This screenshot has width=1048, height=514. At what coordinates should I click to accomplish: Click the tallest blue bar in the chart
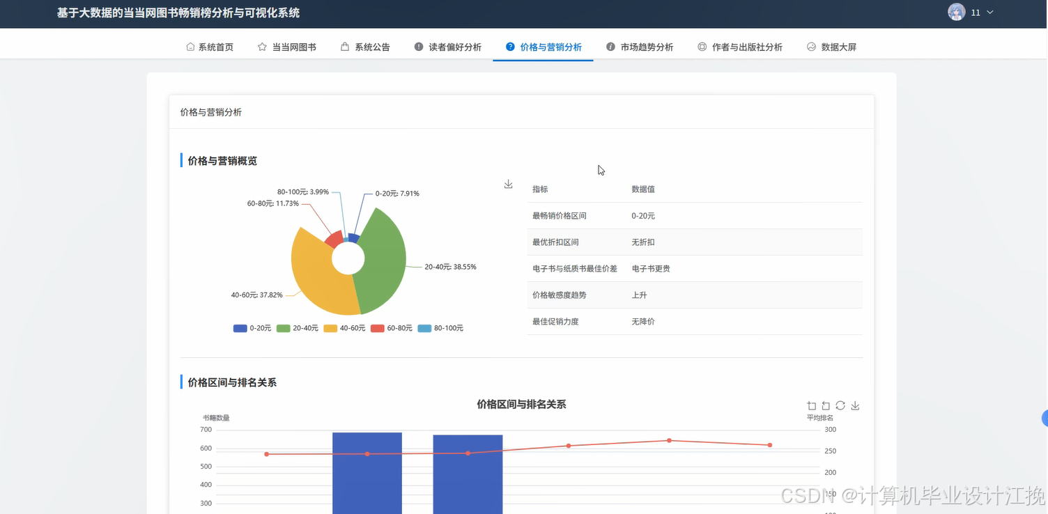pos(367,474)
